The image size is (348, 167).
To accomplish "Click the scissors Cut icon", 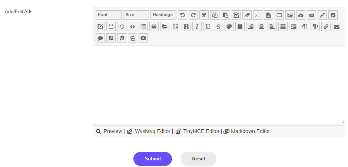I will click(204, 15).
